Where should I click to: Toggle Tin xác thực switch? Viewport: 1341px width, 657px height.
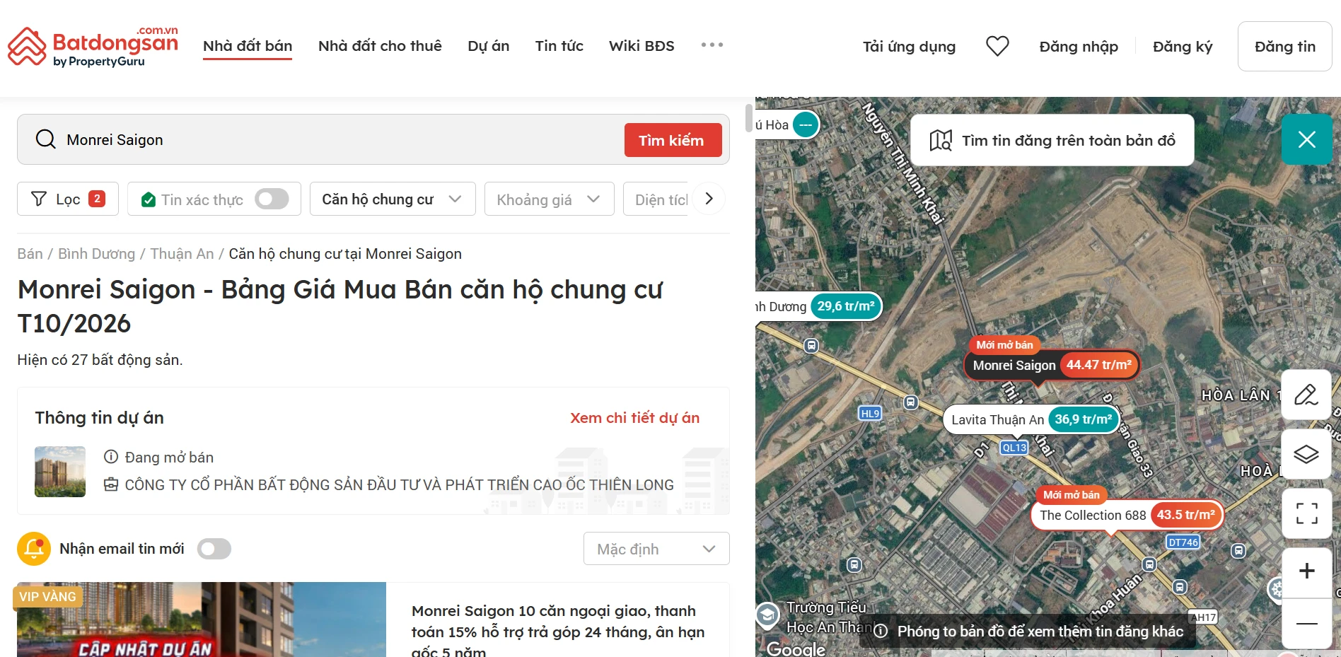[272, 199]
